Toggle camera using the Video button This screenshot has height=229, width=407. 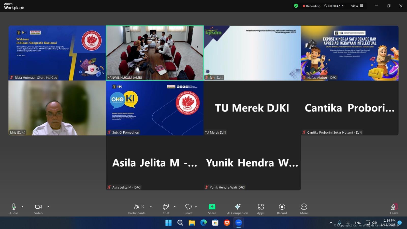point(38,209)
